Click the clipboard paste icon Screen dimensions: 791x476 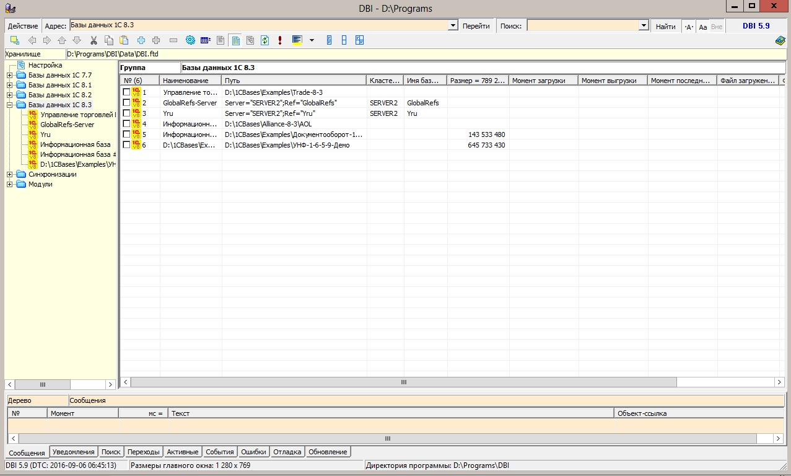125,40
